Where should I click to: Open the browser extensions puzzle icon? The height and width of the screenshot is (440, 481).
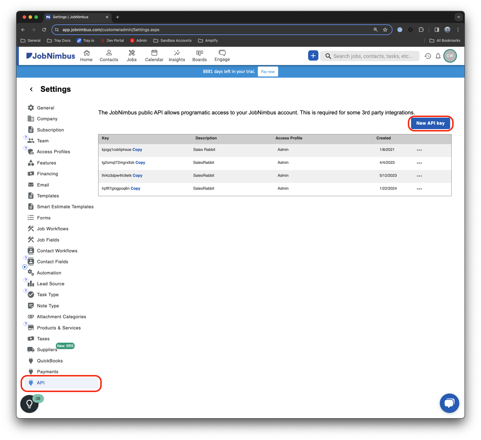point(421,30)
